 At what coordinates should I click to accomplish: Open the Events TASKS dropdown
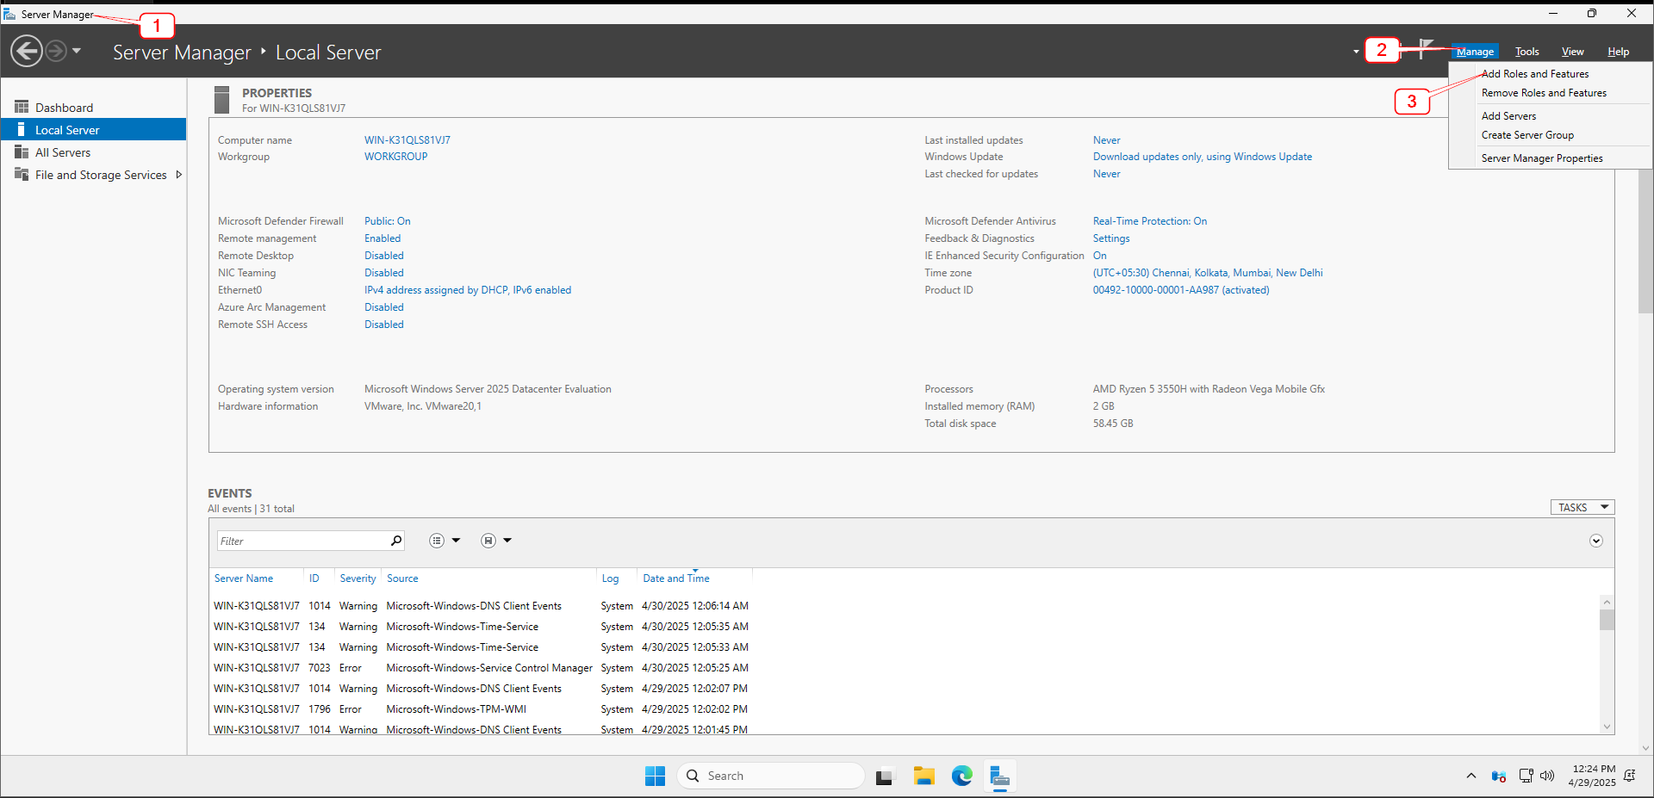point(1582,507)
